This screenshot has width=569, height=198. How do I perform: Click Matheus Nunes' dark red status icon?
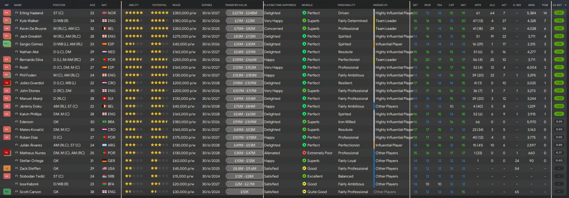[6, 153]
